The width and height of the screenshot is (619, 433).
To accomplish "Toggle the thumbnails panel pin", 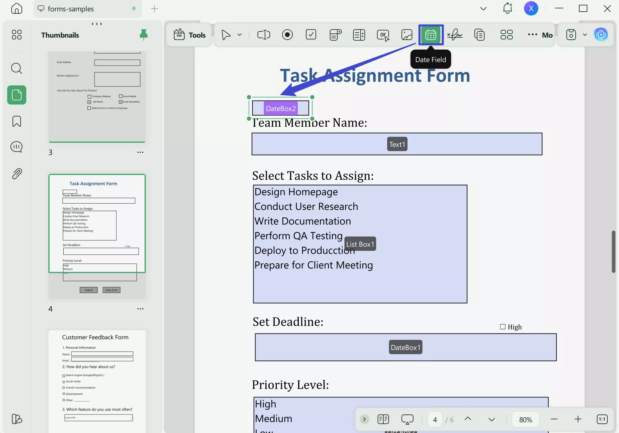I will [x=143, y=35].
